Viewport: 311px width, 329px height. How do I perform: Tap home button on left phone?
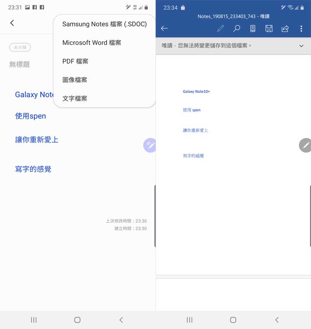click(x=77, y=320)
